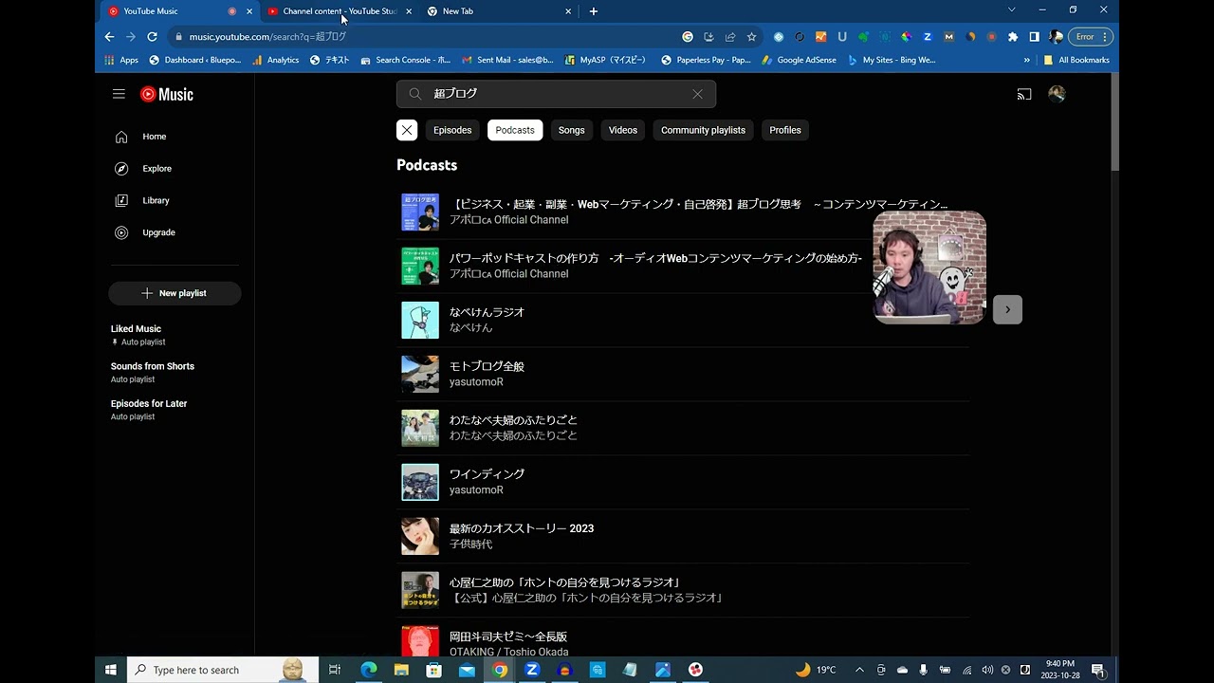Open File Explorer from taskbar
The width and height of the screenshot is (1214, 683).
click(401, 670)
